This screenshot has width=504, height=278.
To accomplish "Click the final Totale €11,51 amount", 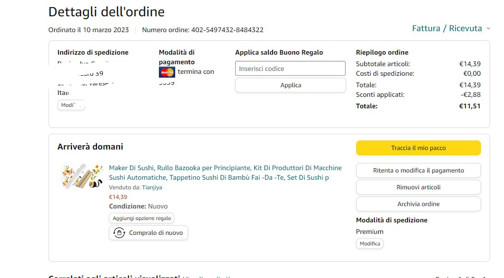I will click(x=469, y=106).
